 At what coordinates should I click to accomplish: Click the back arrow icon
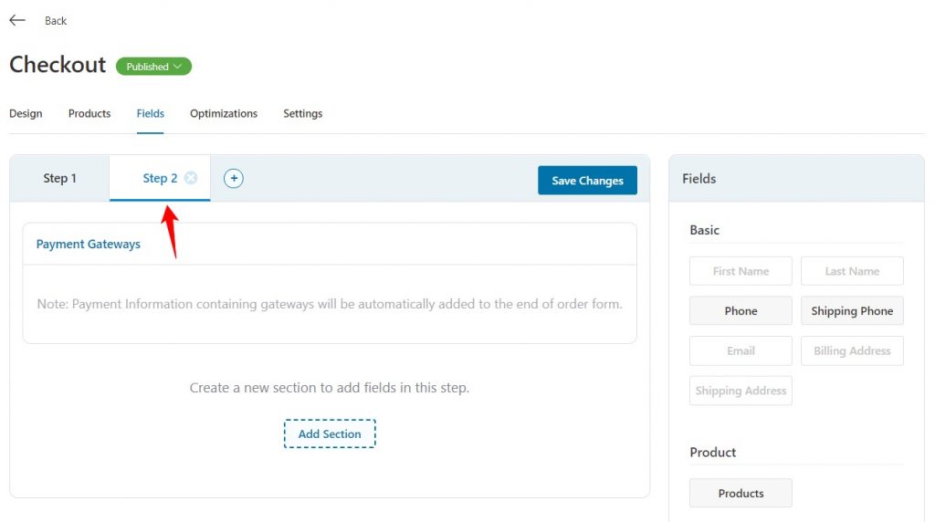point(17,20)
